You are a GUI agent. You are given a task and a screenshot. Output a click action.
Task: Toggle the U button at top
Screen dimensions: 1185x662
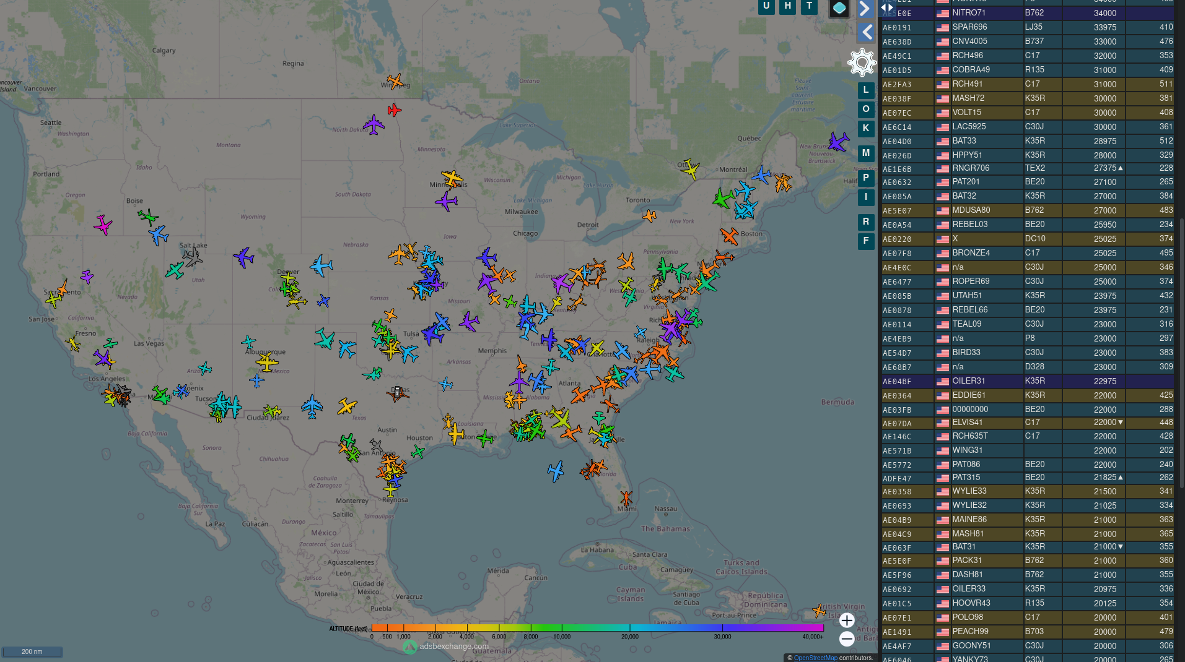[766, 7]
